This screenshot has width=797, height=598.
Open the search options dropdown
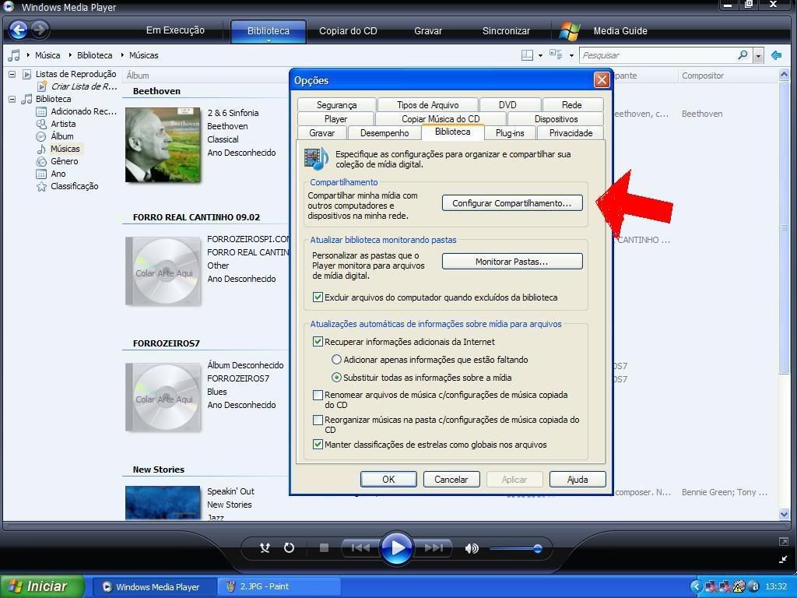coord(758,55)
